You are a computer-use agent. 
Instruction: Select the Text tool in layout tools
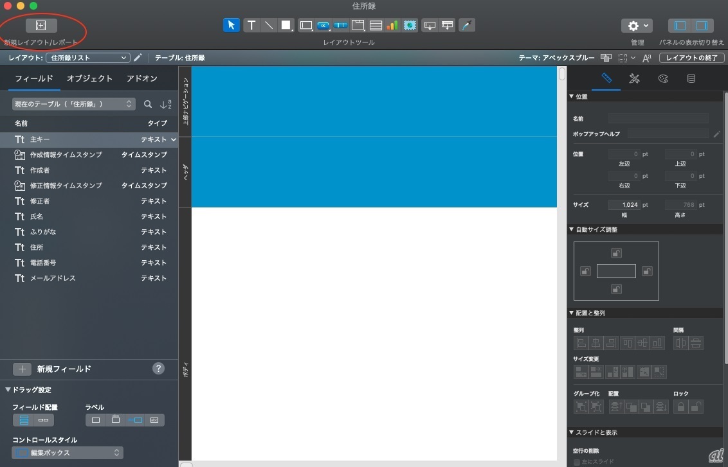[251, 25]
